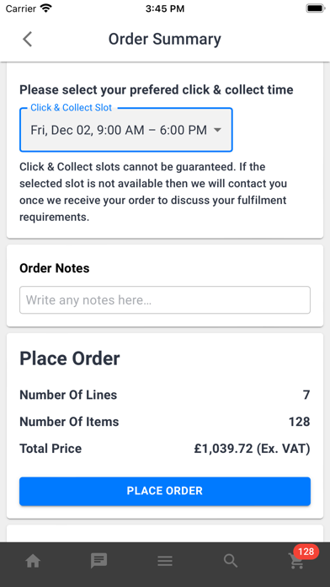Viewport: 330px width, 587px height.
Task: Open the Home tab icon
Action: (x=33, y=561)
